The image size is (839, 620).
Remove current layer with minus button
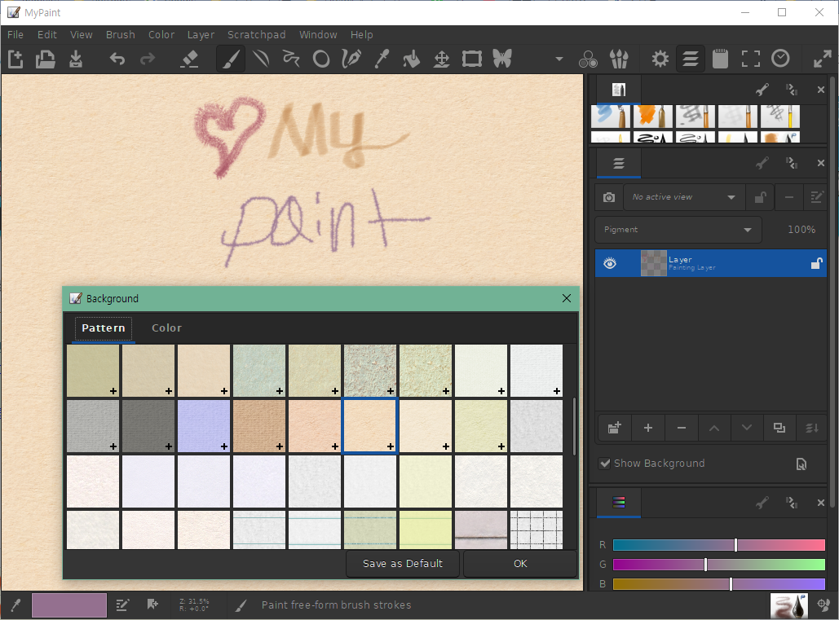(x=681, y=428)
